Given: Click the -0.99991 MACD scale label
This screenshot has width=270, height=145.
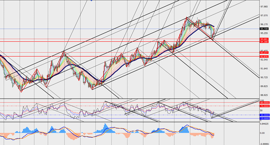Looking at the screenshot, I should [265, 143].
